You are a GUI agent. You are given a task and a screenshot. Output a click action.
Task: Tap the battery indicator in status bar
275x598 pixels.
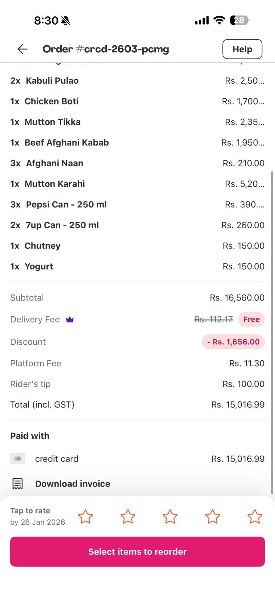point(240,20)
